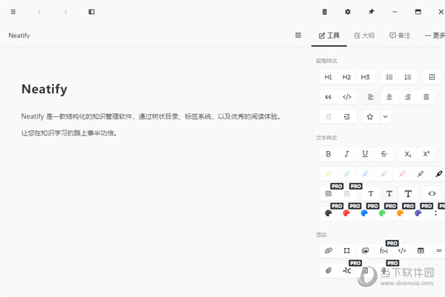
Task: Go forward with the right arrow
Action: [x=65, y=12]
